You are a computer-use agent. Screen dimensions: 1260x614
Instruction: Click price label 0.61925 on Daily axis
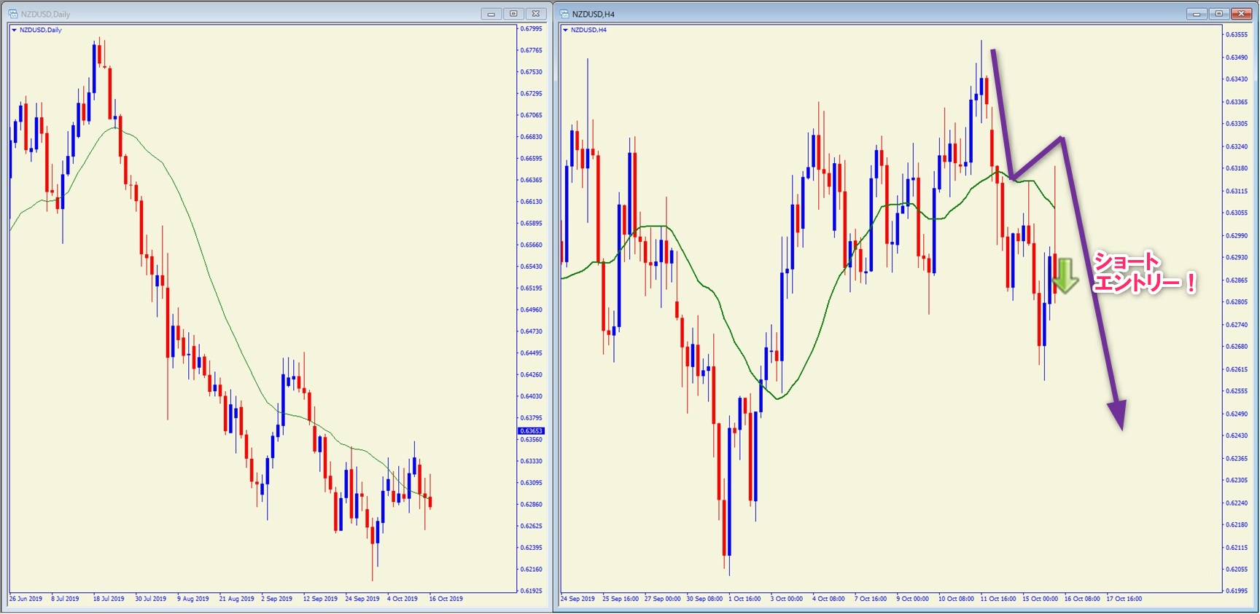[531, 591]
